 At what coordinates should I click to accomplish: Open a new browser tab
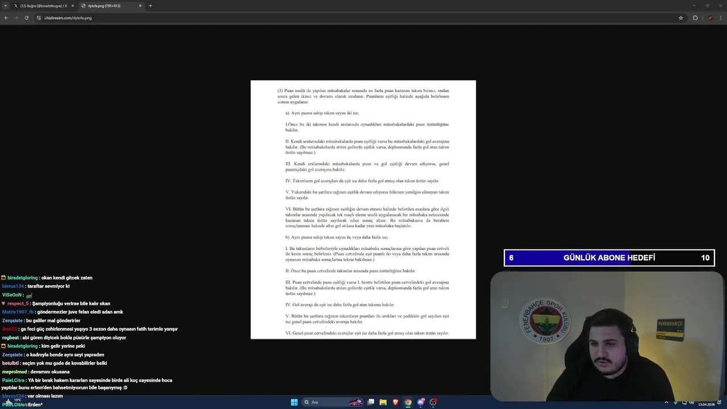tap(151, 6)
